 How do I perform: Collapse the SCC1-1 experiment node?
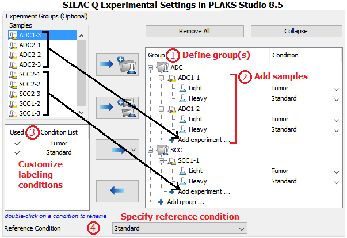tap(162, 160)
